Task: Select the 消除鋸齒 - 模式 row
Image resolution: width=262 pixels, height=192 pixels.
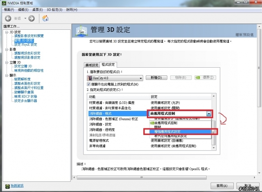Action: click(x=117, y=113)
